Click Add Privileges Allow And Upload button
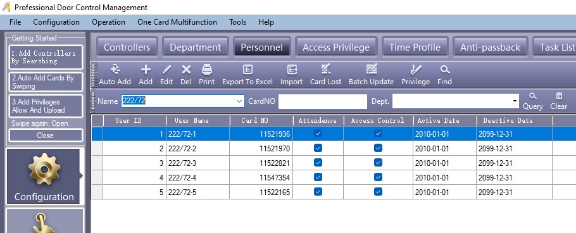Viewport: 576px width, 233px height. tap(46, 106)
